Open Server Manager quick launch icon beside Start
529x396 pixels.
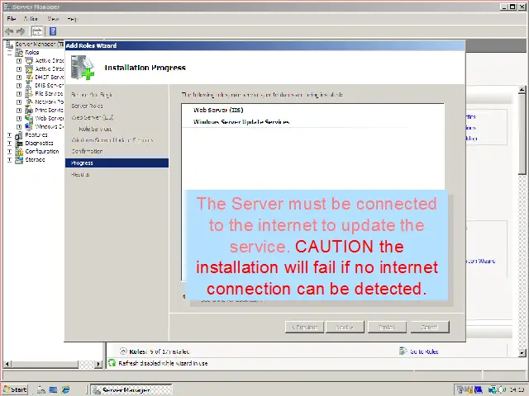click(x=41, y=389)
